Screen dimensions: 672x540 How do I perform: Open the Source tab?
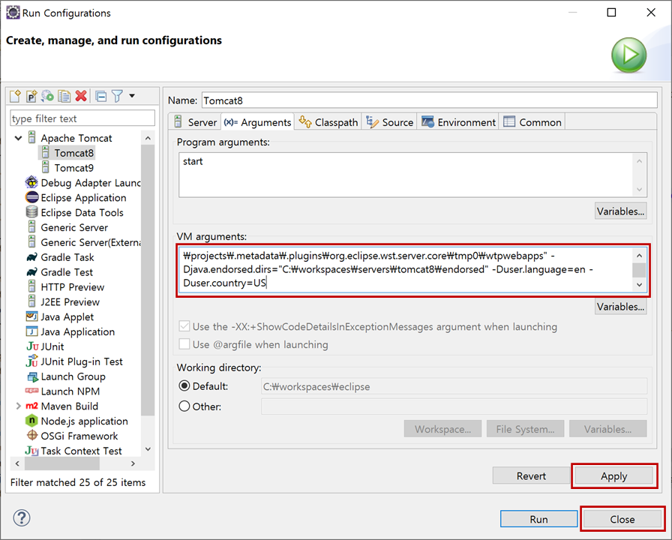click(x=389, y=122)
